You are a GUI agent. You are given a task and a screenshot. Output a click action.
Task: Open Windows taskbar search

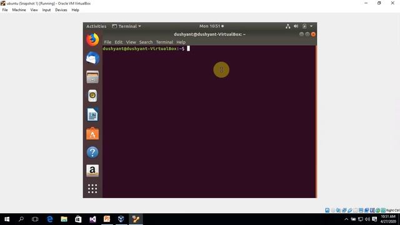[x=21, y=219]
